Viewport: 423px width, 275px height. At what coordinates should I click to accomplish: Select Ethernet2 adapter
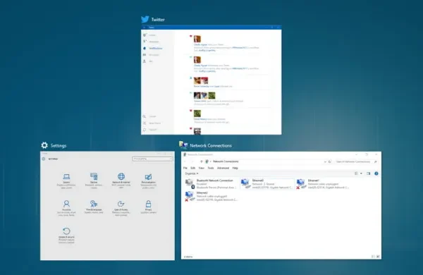tap(211, 196)
